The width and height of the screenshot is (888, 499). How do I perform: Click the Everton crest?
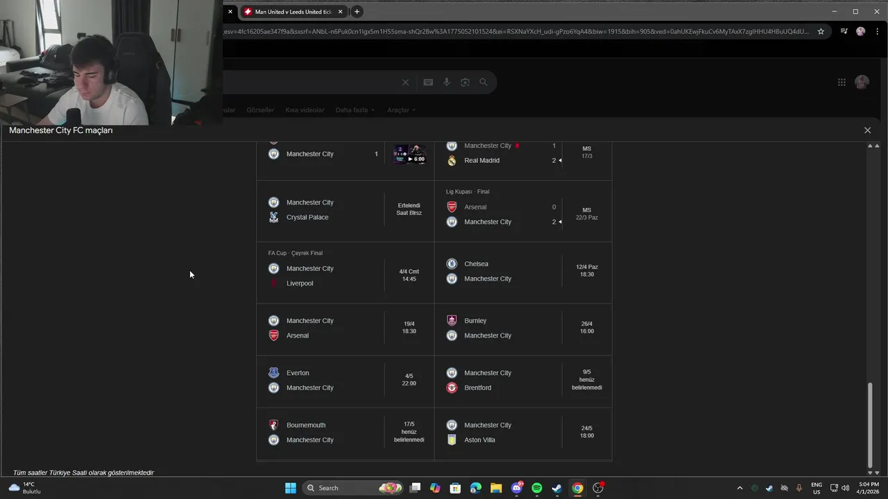[x=273, y=373]
